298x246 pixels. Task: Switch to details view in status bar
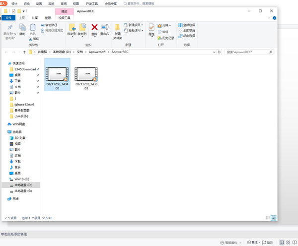click(x=268, y=218)
